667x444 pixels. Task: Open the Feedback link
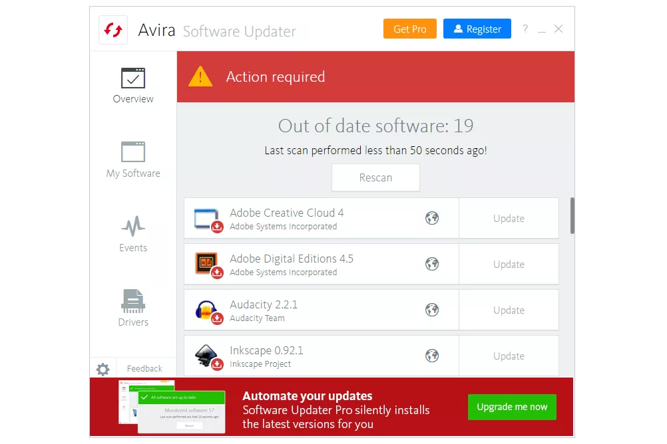(x=144, y=369)
